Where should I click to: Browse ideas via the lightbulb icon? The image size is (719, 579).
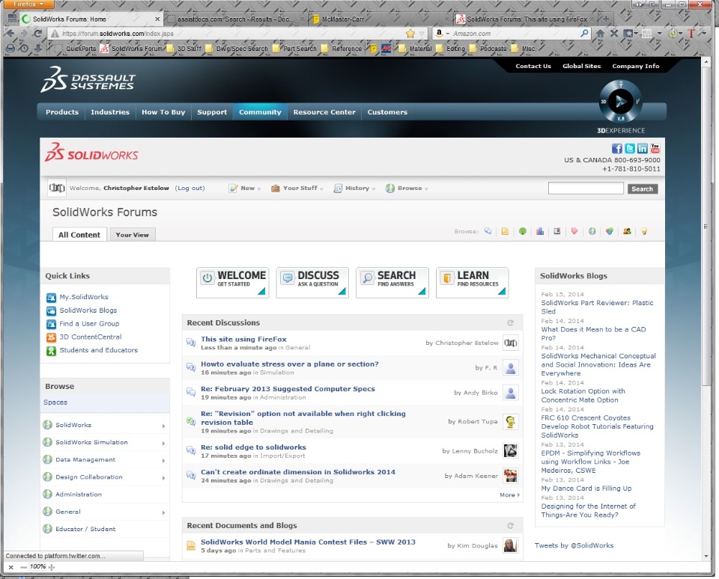(x=644, y=231)
